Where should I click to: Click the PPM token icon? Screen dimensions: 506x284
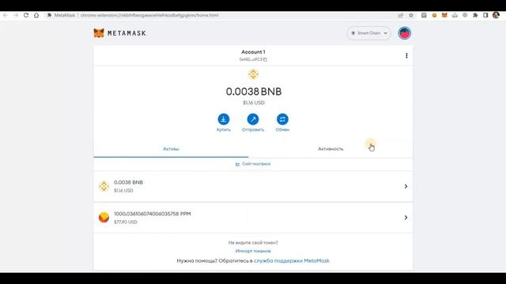click(104, 218)
